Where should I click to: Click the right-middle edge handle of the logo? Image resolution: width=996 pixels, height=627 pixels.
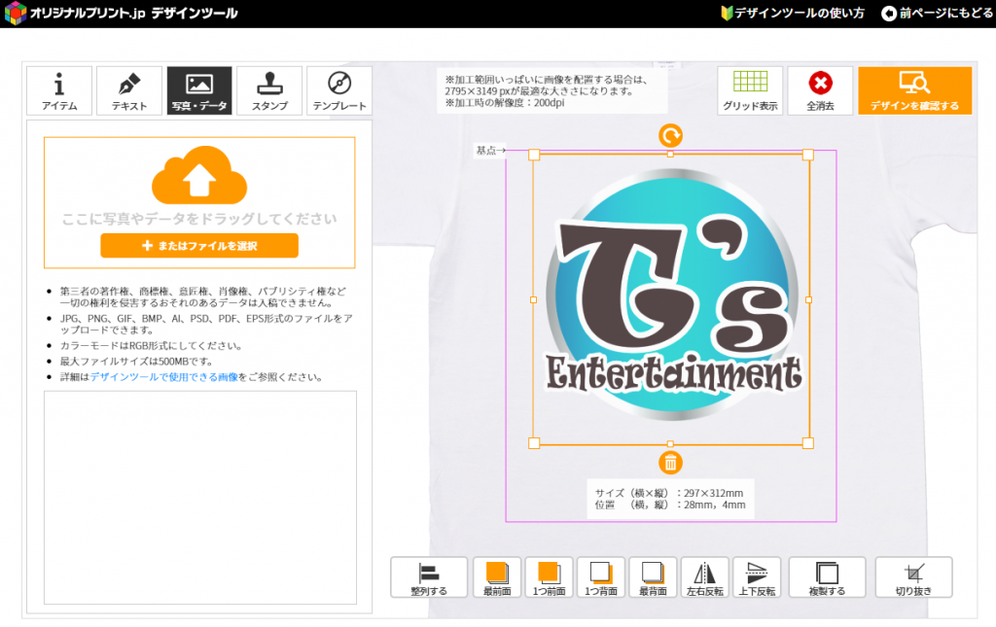point(808,299)
